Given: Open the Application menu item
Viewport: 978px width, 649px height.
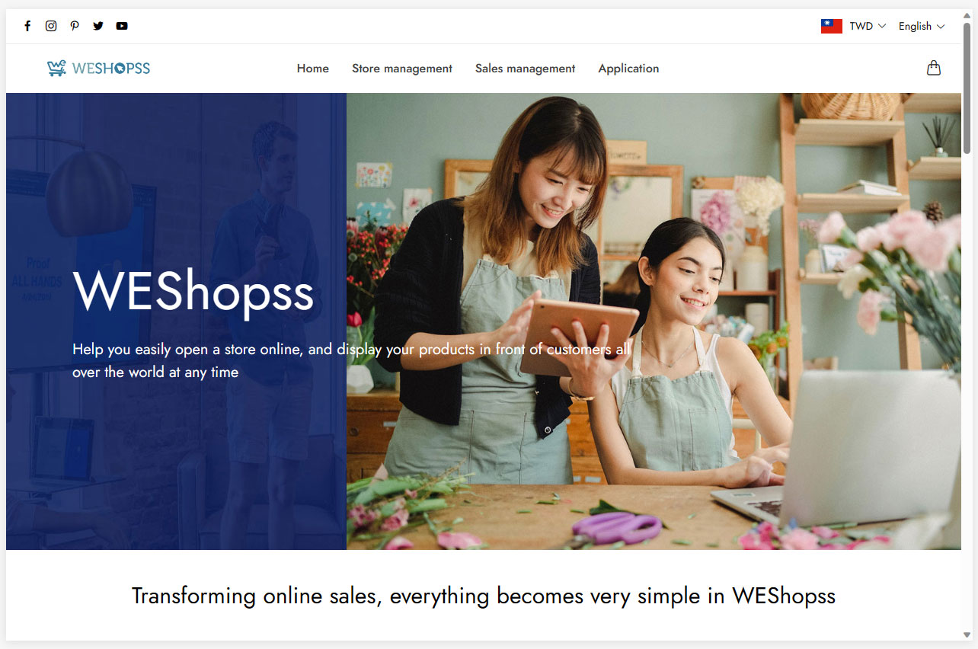Looking at the screenshot, I should pyautogui.click(x=628, y=69).
